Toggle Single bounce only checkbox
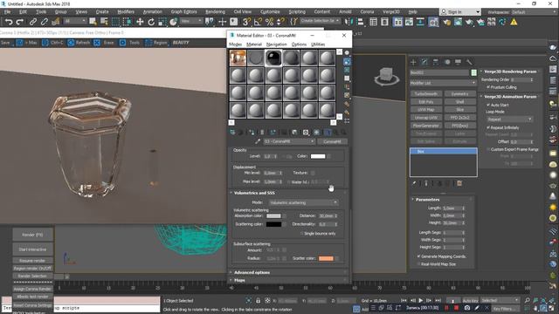 301,234
